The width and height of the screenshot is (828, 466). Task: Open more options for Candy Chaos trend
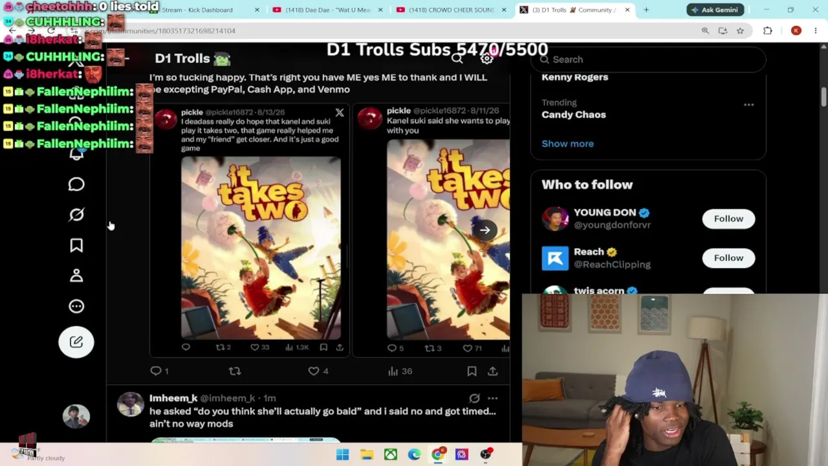coord(748,104)
